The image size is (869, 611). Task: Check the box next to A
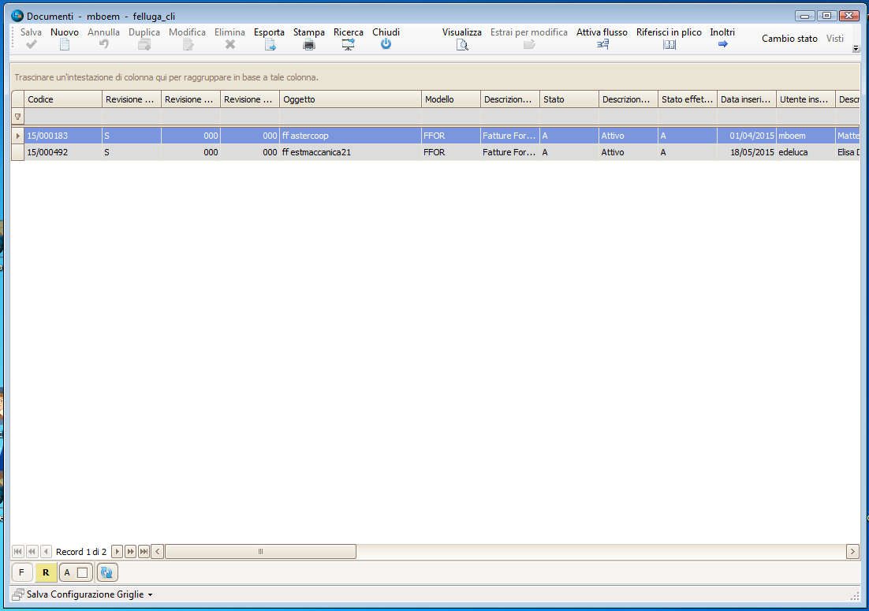[82, 572]
